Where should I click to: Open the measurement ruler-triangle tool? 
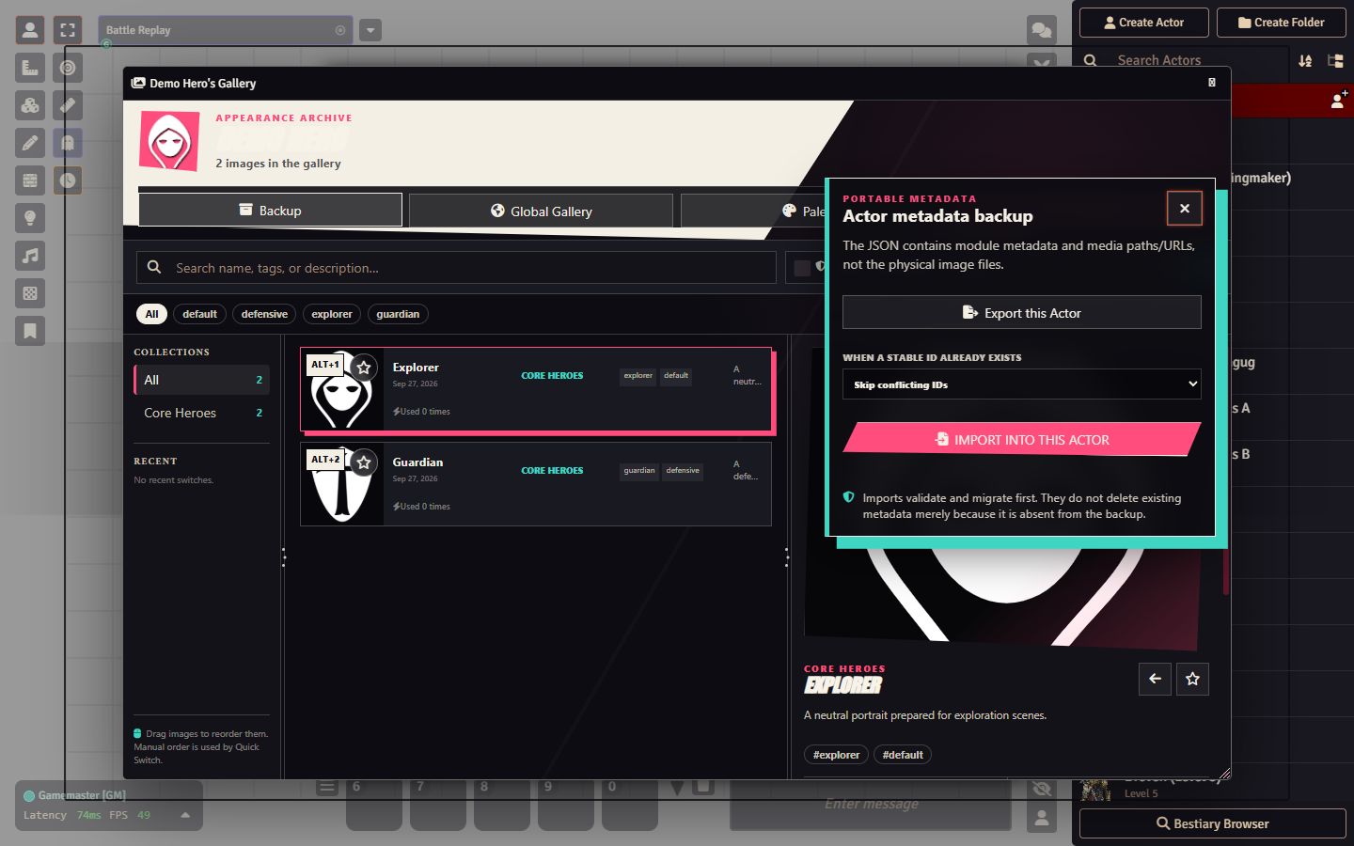[30, 68]
